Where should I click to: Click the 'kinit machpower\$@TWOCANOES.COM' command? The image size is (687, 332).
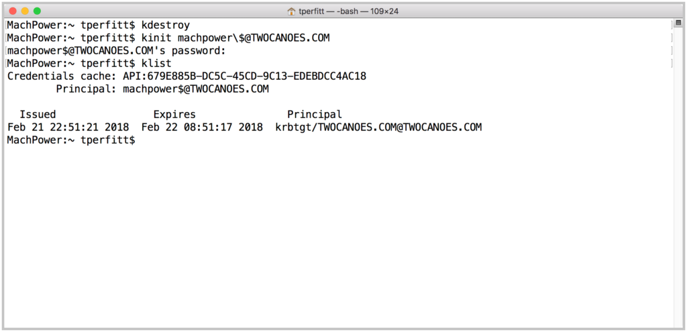tap(235, 38)
